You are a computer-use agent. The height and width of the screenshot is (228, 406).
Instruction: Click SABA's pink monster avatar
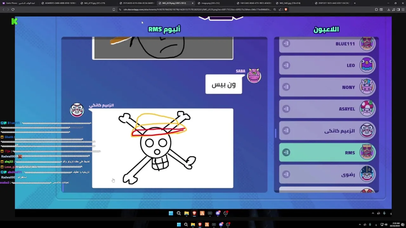[254, 75]
